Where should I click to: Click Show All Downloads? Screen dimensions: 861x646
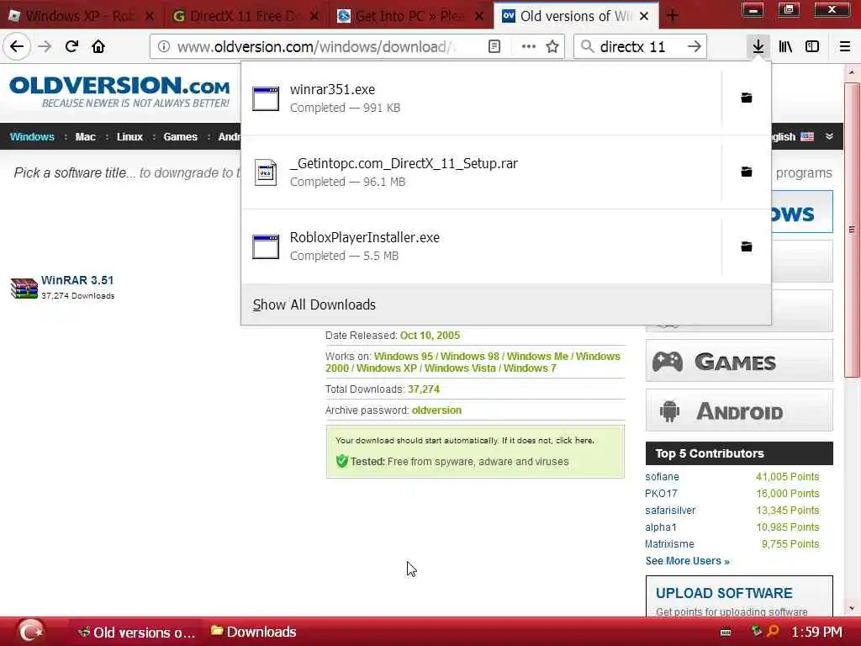point(314,304)
